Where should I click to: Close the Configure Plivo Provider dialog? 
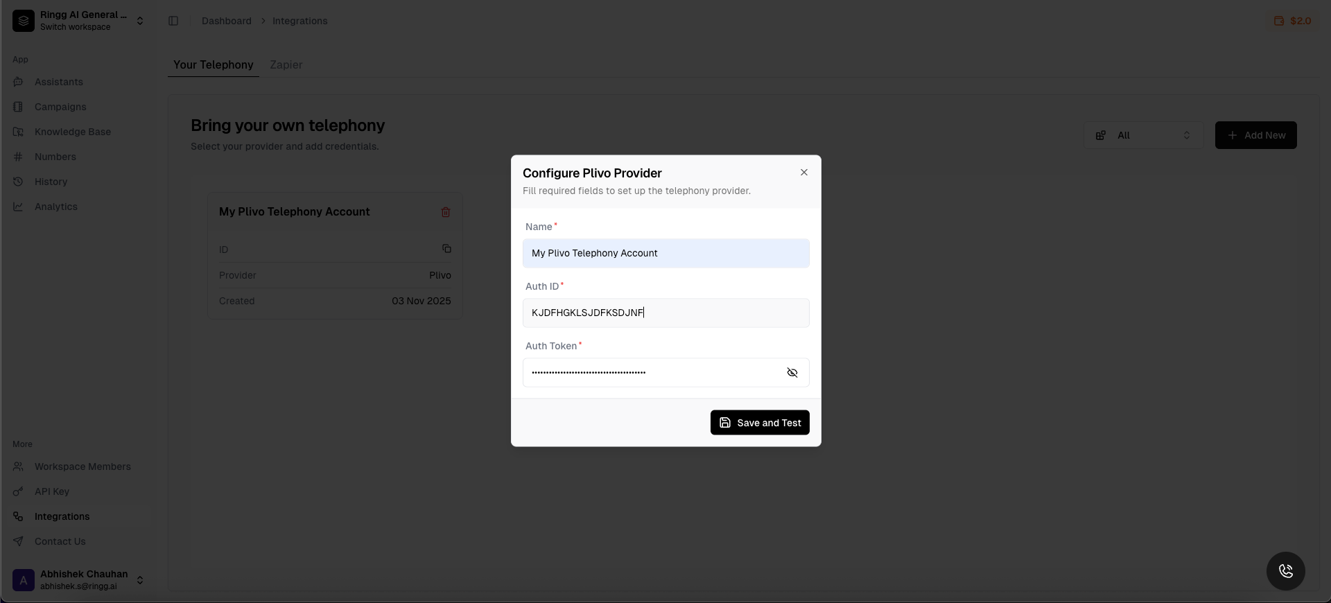(804, 172)
